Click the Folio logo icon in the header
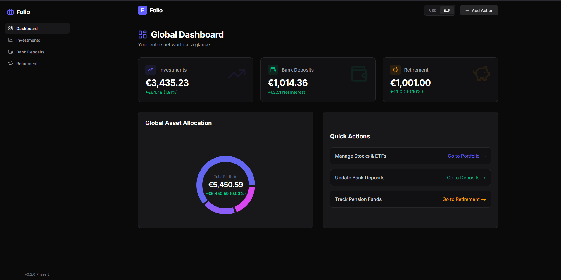Image resolution: width=561 pixels, height=280 pixels. (x=142, y=10)
